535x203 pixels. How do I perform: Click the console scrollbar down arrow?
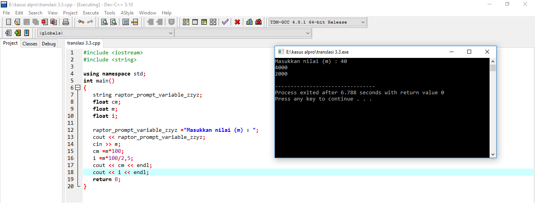tap(493, 154)
